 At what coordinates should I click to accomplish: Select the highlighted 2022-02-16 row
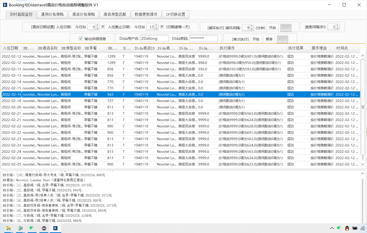(x=181, y=94)
